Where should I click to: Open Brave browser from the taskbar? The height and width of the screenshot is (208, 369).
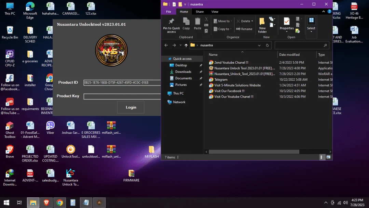[46, 203]
